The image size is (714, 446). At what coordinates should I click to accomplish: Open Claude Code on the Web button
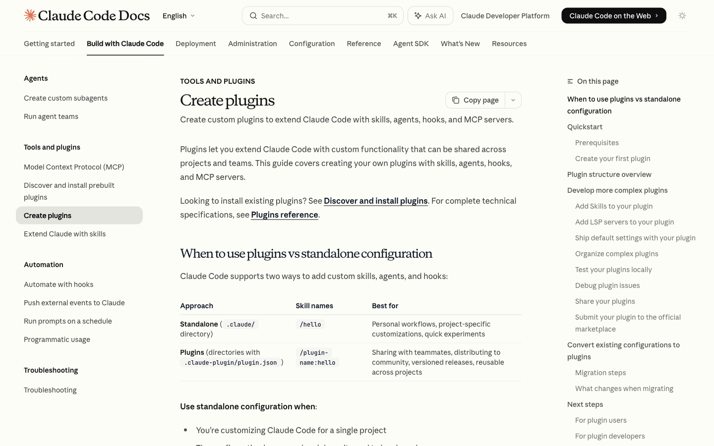tap(613, 16)
